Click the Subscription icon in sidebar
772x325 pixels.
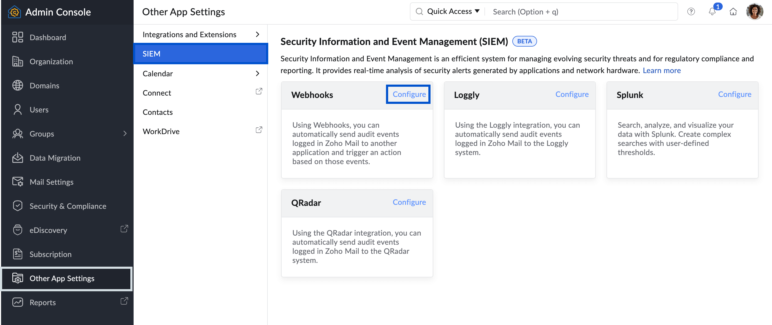click(x=18, y=254)
